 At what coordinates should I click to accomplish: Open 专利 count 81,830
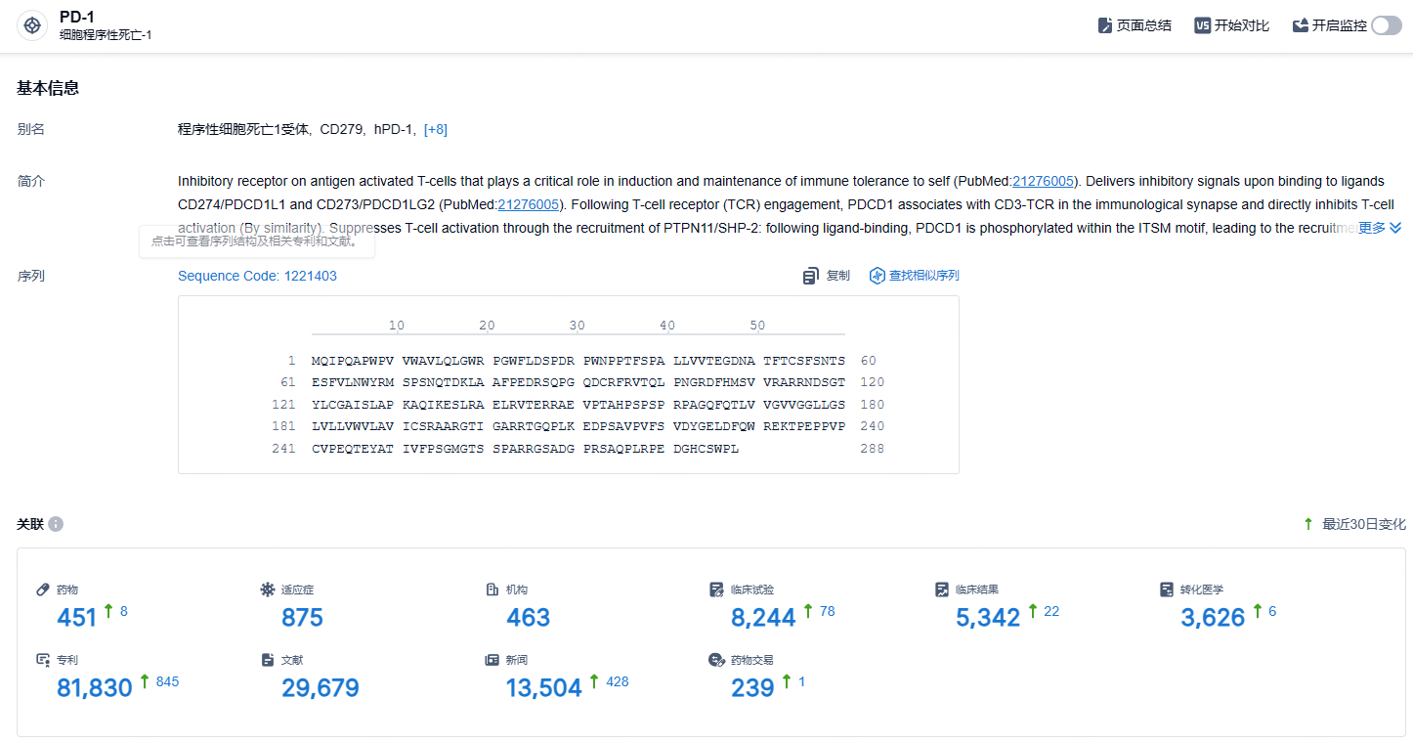pyautogui.click(x=95, y=688)
